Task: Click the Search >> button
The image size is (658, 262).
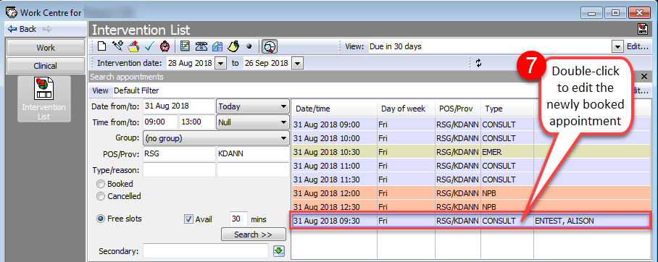Action: pyautogui.click(x=254, y=234)
